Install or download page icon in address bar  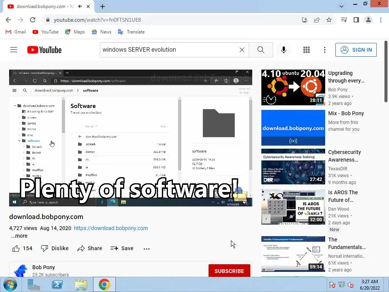tap(305, 20)
